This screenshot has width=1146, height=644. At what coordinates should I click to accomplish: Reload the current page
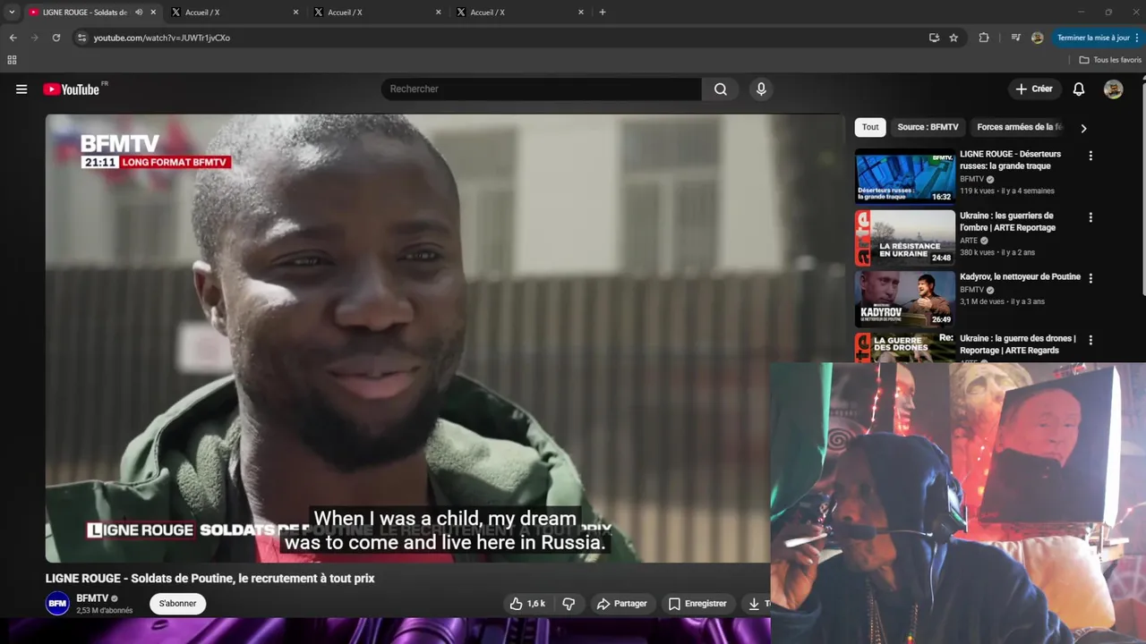click(x=56, y=38)
